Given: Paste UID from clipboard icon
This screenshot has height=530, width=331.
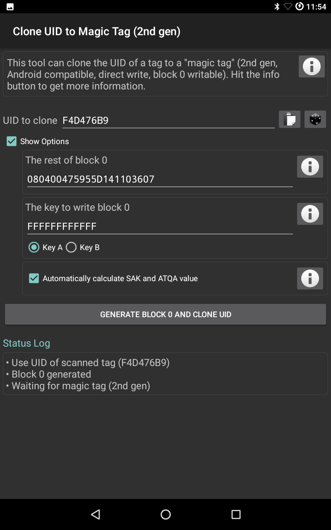Looking at the screenshot, I should 289,119.
